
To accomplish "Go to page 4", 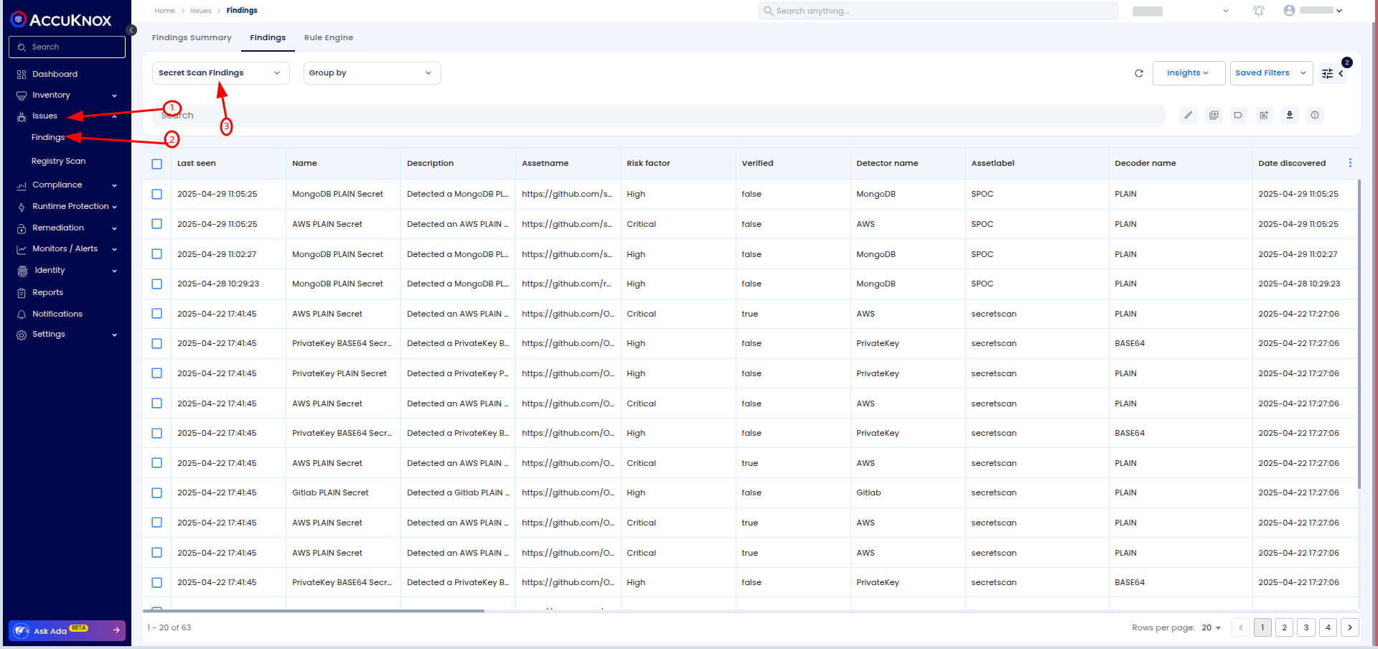I will 1328,627.
